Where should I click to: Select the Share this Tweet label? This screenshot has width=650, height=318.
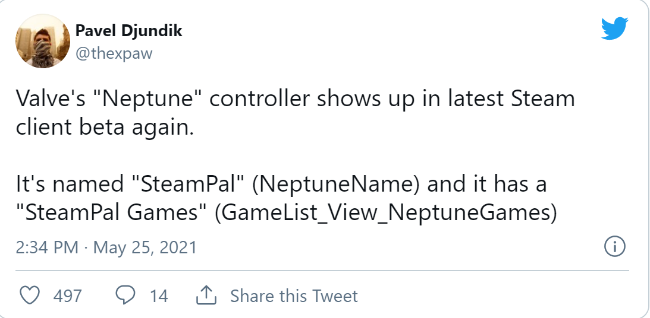[x=294, y=295]
